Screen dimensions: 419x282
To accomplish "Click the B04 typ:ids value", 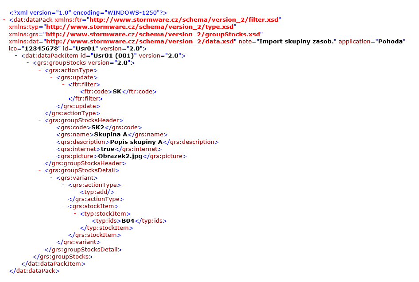I will [x=128, y=221].
